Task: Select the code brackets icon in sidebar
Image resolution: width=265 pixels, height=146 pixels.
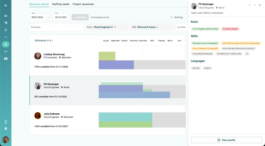Action: click(x=6, y=37)
